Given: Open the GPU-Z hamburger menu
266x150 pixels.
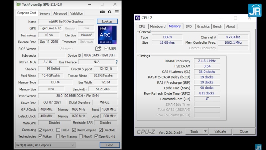Looking at the screenshot, I should pos(117,12).
